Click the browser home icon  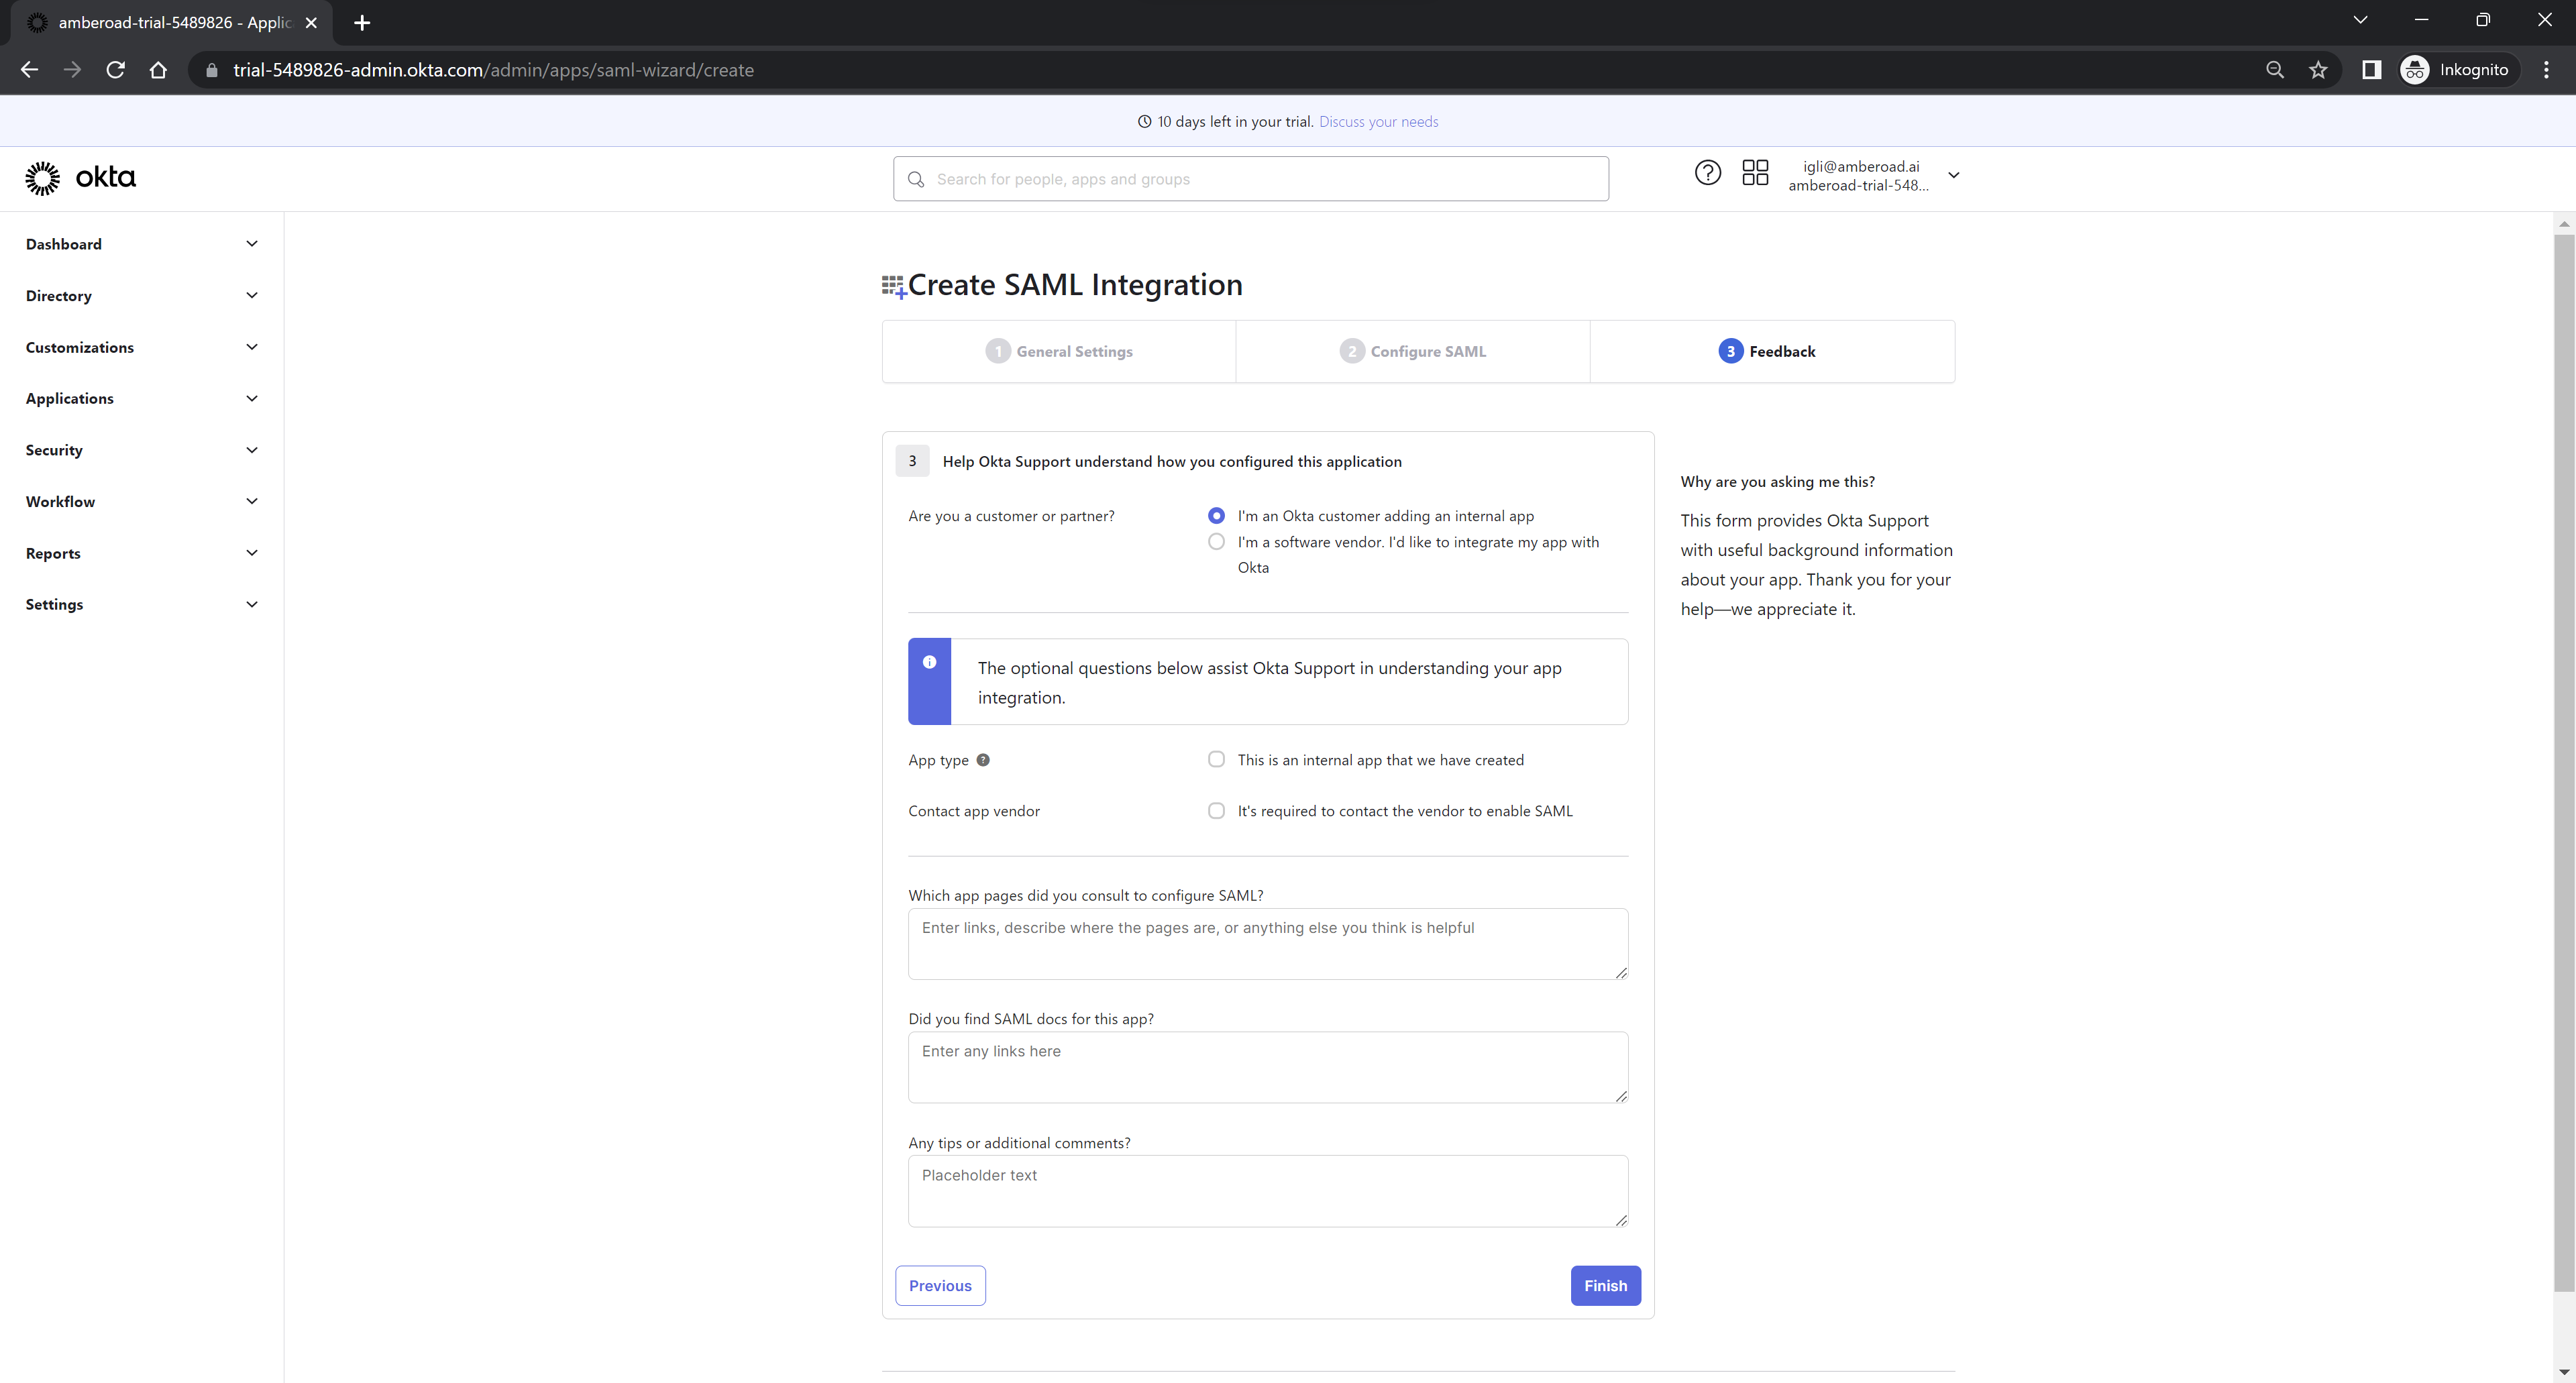[158, 70]
